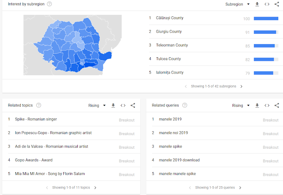Open Rising dropdown in Related queries
Image resolution: width=283 pixels, height=195 pixels.
click(241, 106)
